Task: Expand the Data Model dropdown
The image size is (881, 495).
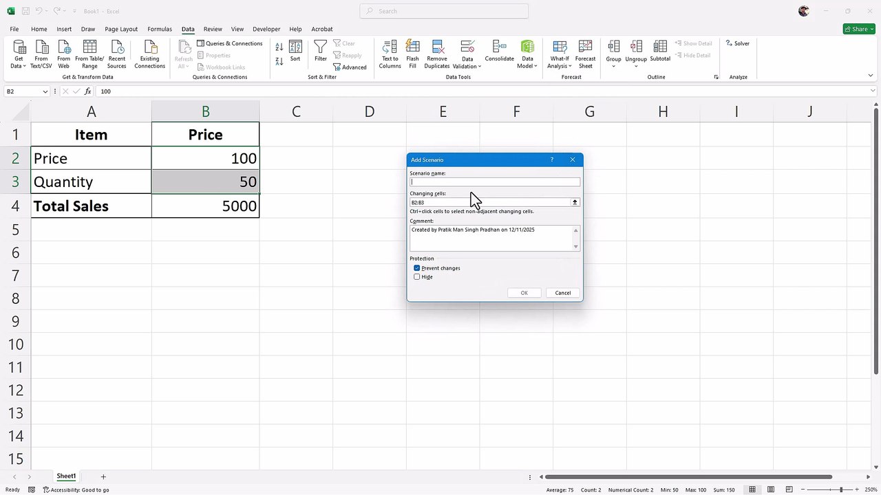Action: pyautogui.click(x=527, y=63)
